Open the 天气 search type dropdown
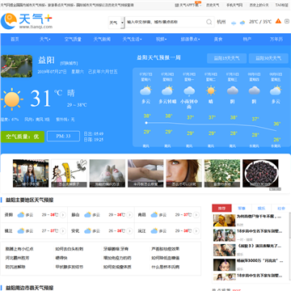 116,23
